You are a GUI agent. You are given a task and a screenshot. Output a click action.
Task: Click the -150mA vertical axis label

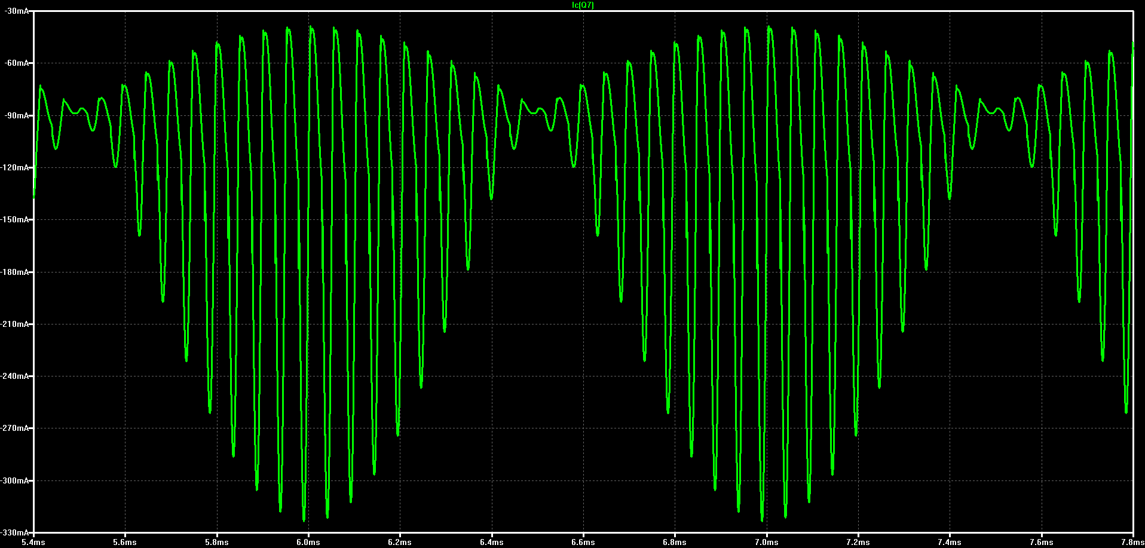[x=14, y=220]
